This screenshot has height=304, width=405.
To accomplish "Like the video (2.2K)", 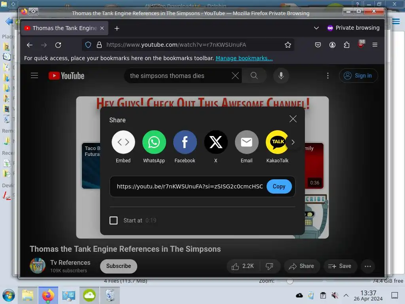I will 243,266.
